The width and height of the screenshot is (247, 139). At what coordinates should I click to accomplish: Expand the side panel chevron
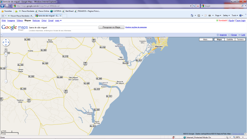point(1,35)
